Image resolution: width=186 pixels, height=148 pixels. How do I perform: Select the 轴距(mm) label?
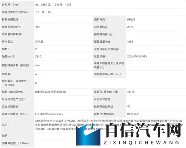pos(9,56)
